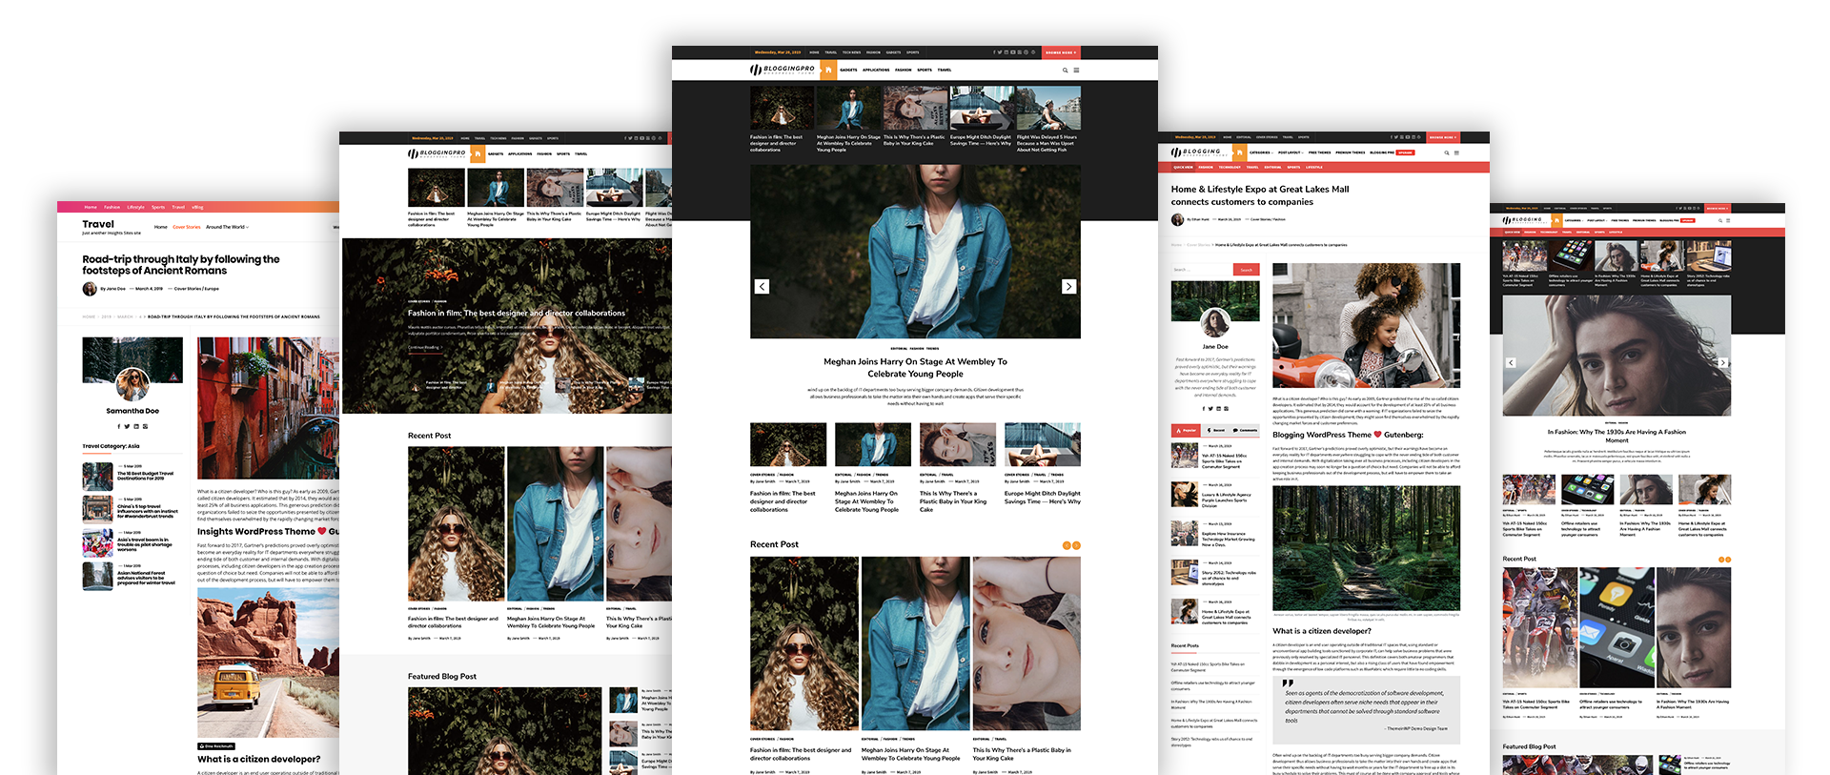This screenshot has width=1830, height=775.
Task: Open the Home & Lifestyle Expo at Great Lakes Mall title
Action: coord(1260,195)
